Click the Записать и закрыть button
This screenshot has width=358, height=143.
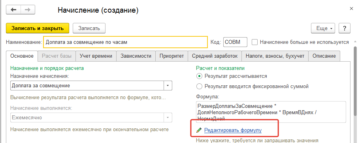(x=38, y=28)
